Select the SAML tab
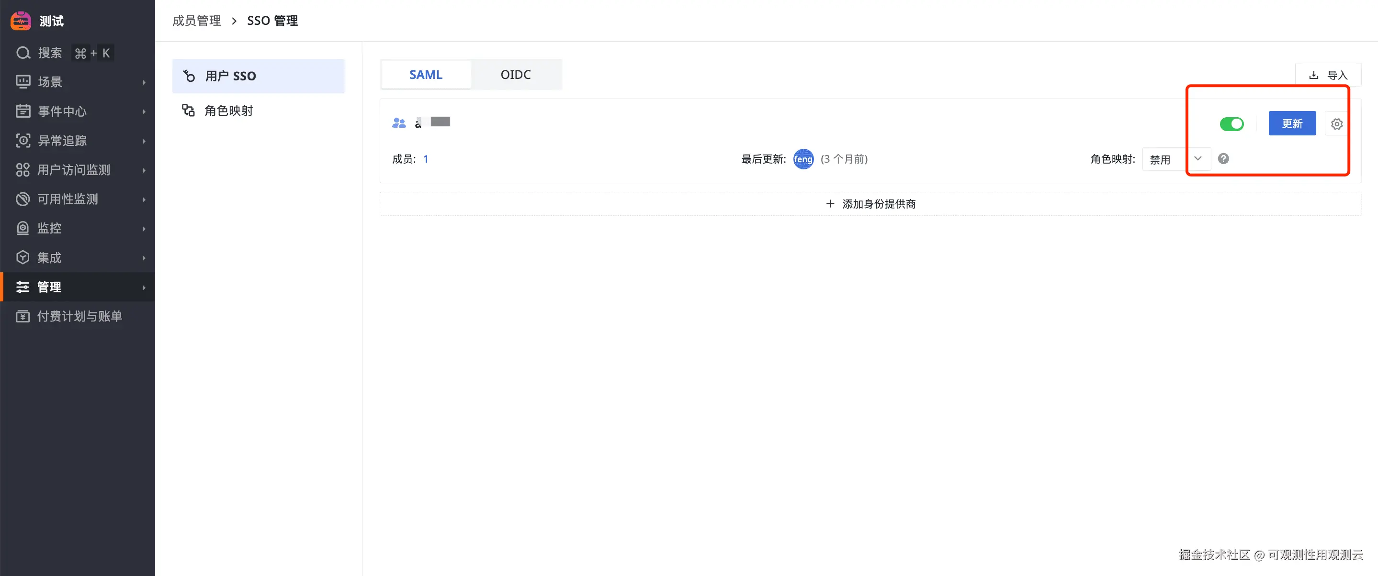 click(426, 75)
